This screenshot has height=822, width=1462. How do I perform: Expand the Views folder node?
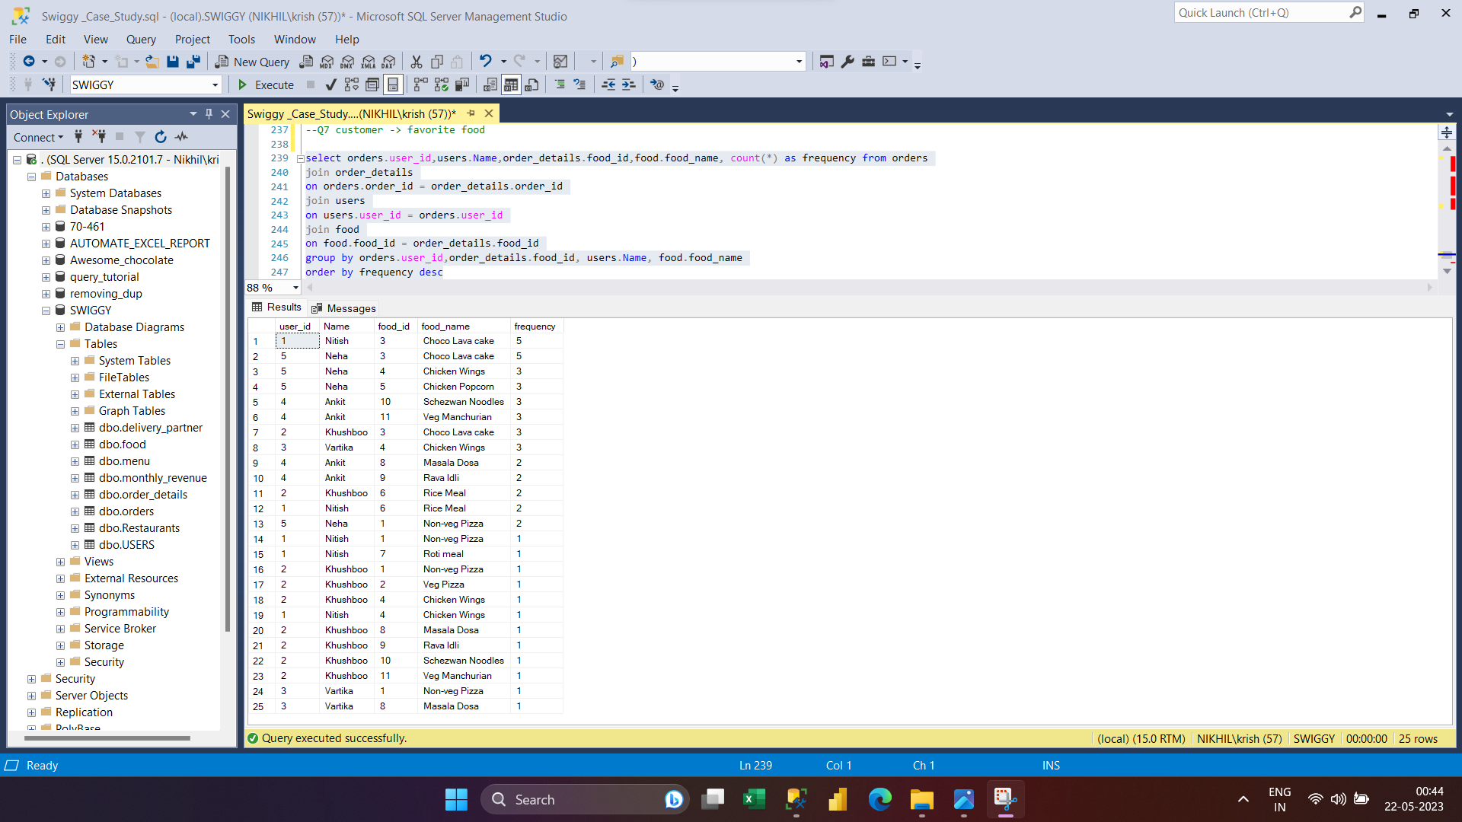click(x=60, y=562)
